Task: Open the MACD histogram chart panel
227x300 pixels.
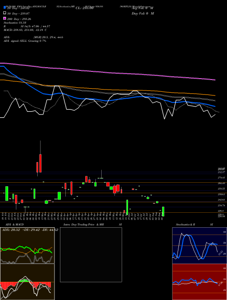Action: (x=27, y=282)
